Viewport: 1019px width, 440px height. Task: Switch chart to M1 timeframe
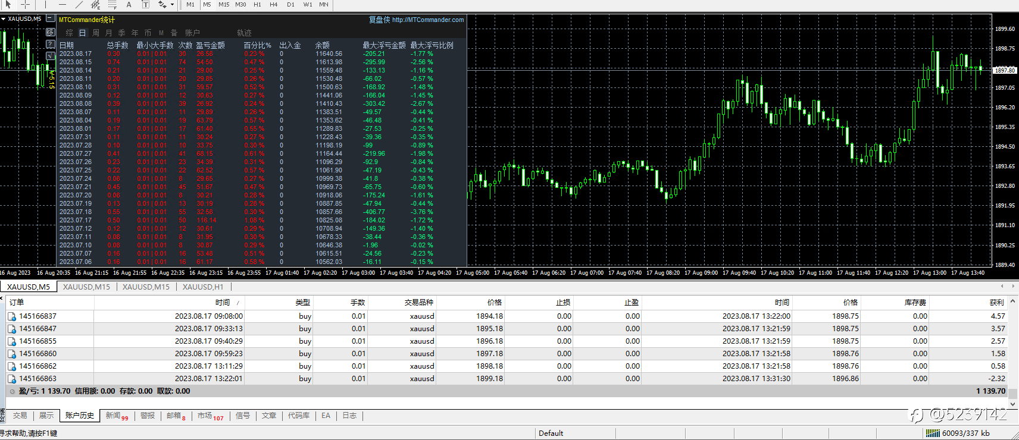[190, 4]
